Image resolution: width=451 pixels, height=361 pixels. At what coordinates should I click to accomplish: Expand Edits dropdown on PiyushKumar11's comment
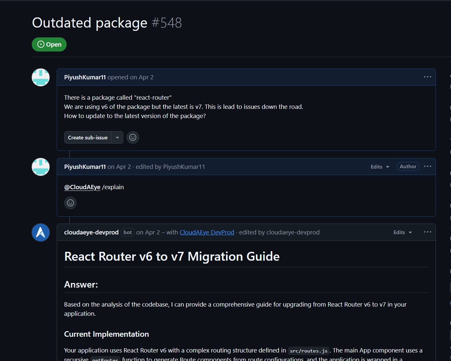[x=380, y=167]
